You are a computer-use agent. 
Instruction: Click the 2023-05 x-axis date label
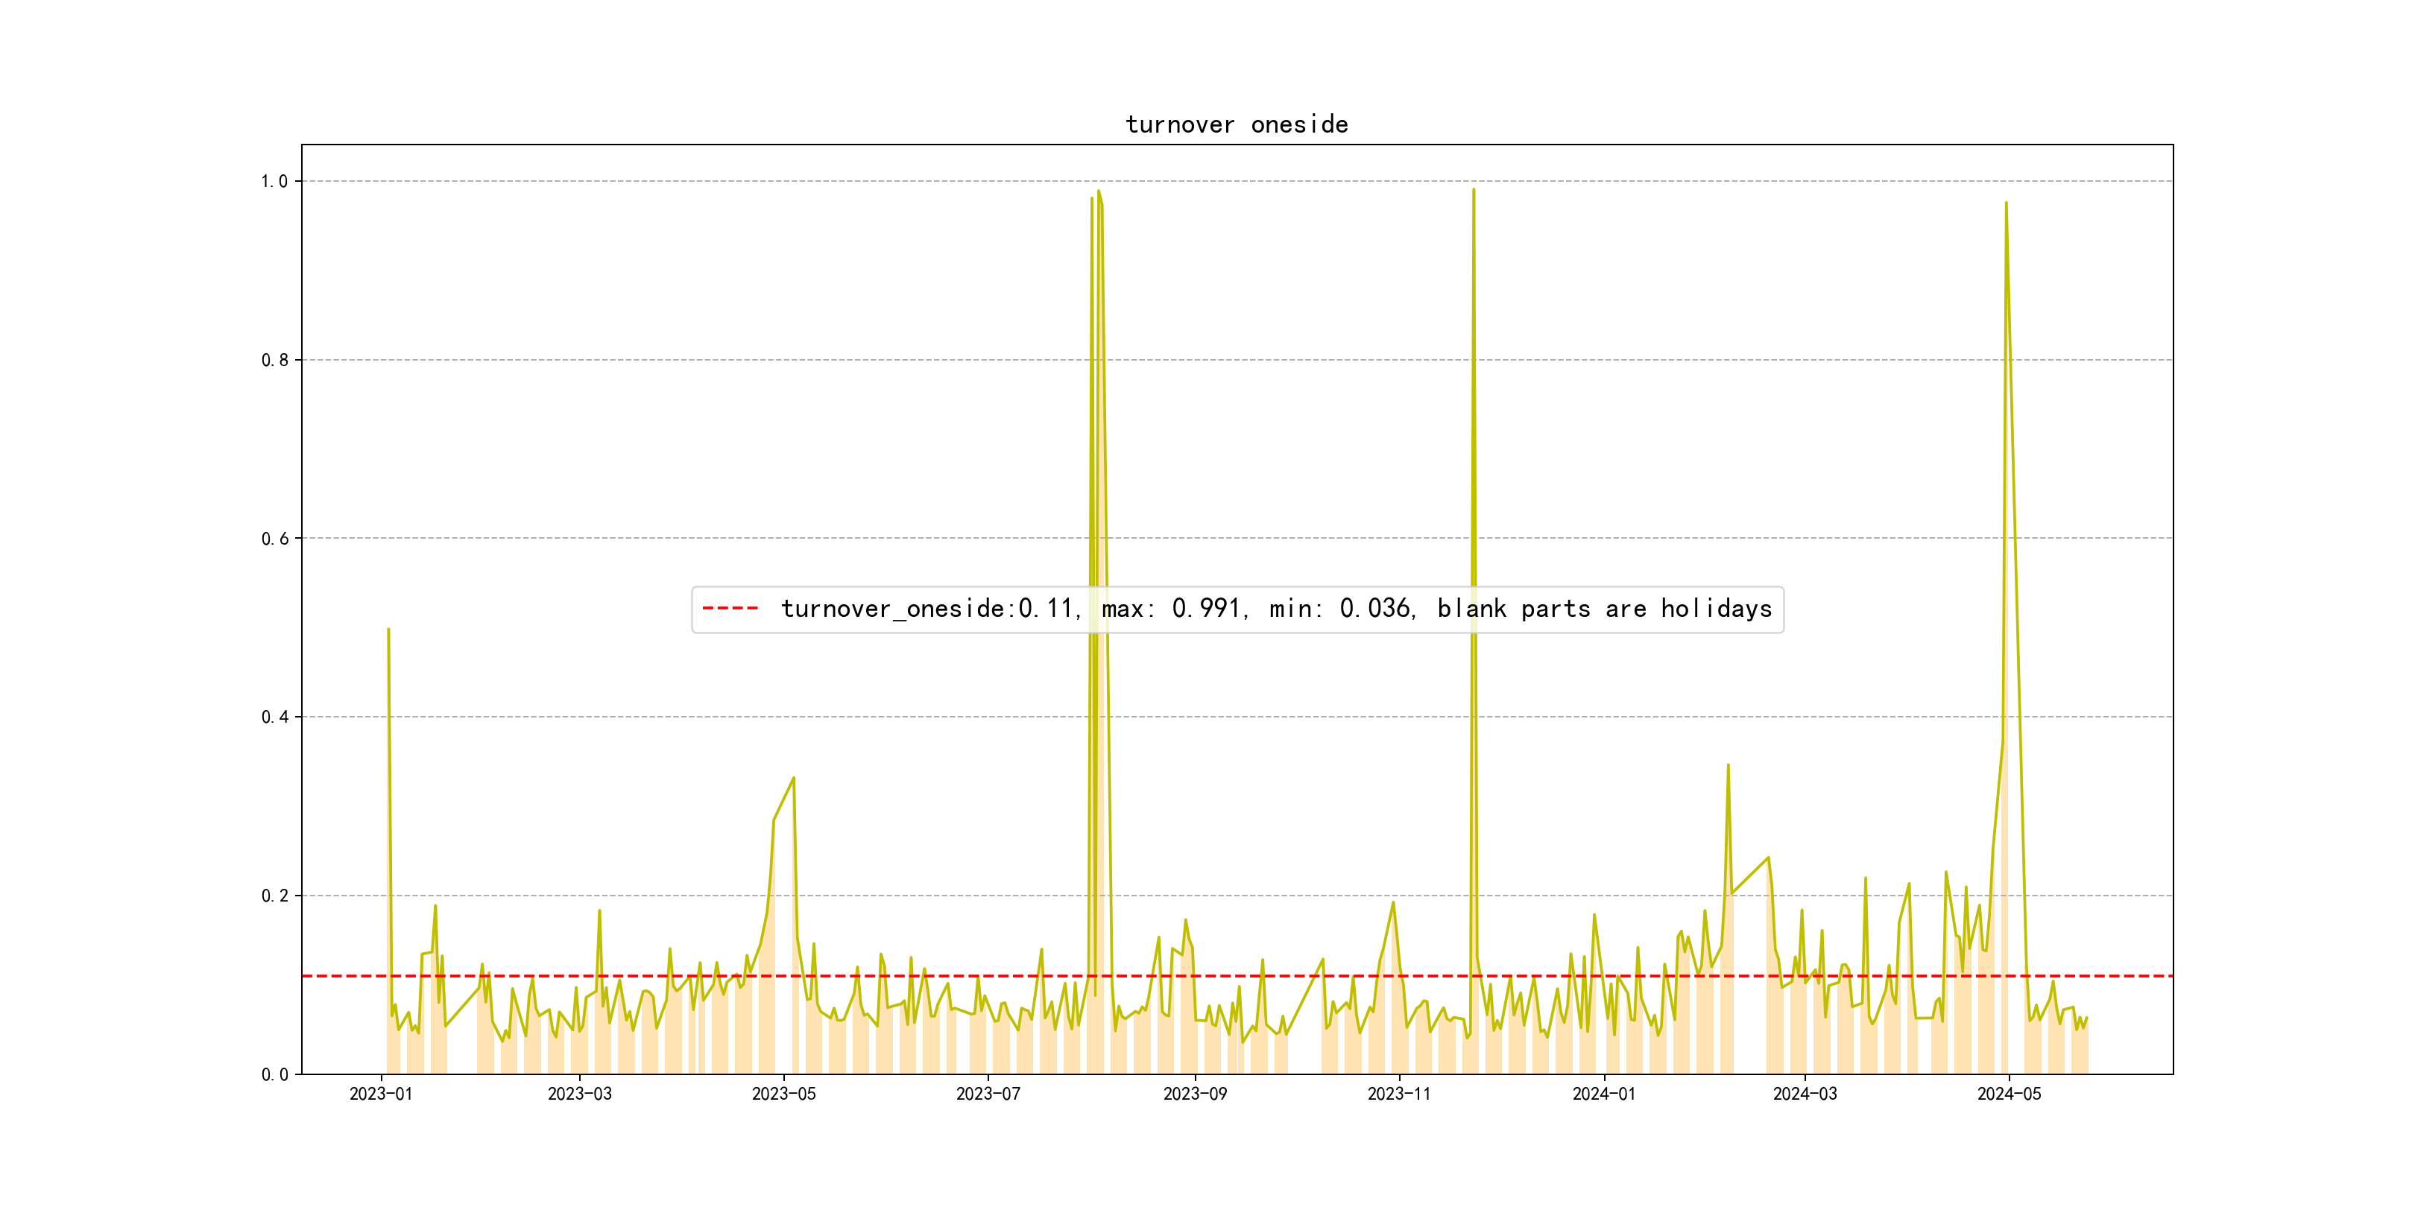783,1094
